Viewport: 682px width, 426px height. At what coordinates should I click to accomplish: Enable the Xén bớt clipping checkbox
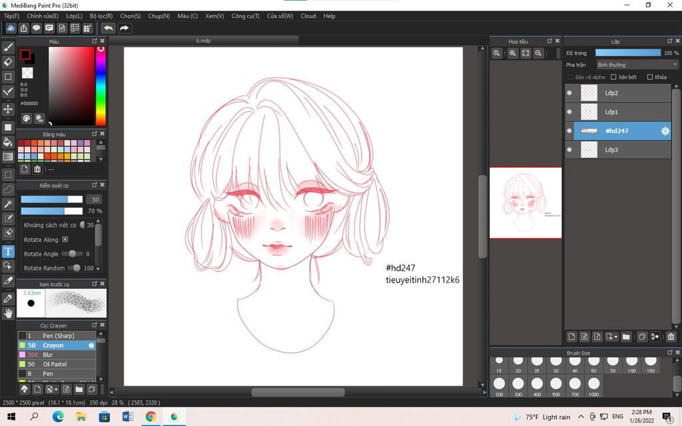coord(613,77)
